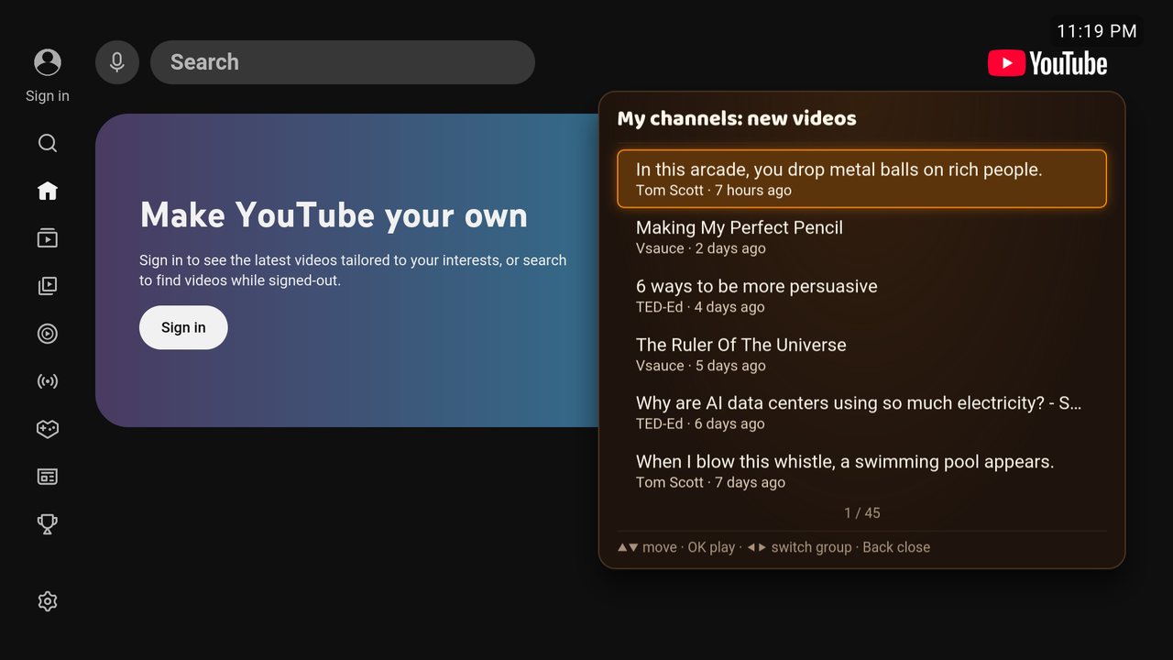
Task: Go to Home in the sidebar
Action: (x=48, y=191)
